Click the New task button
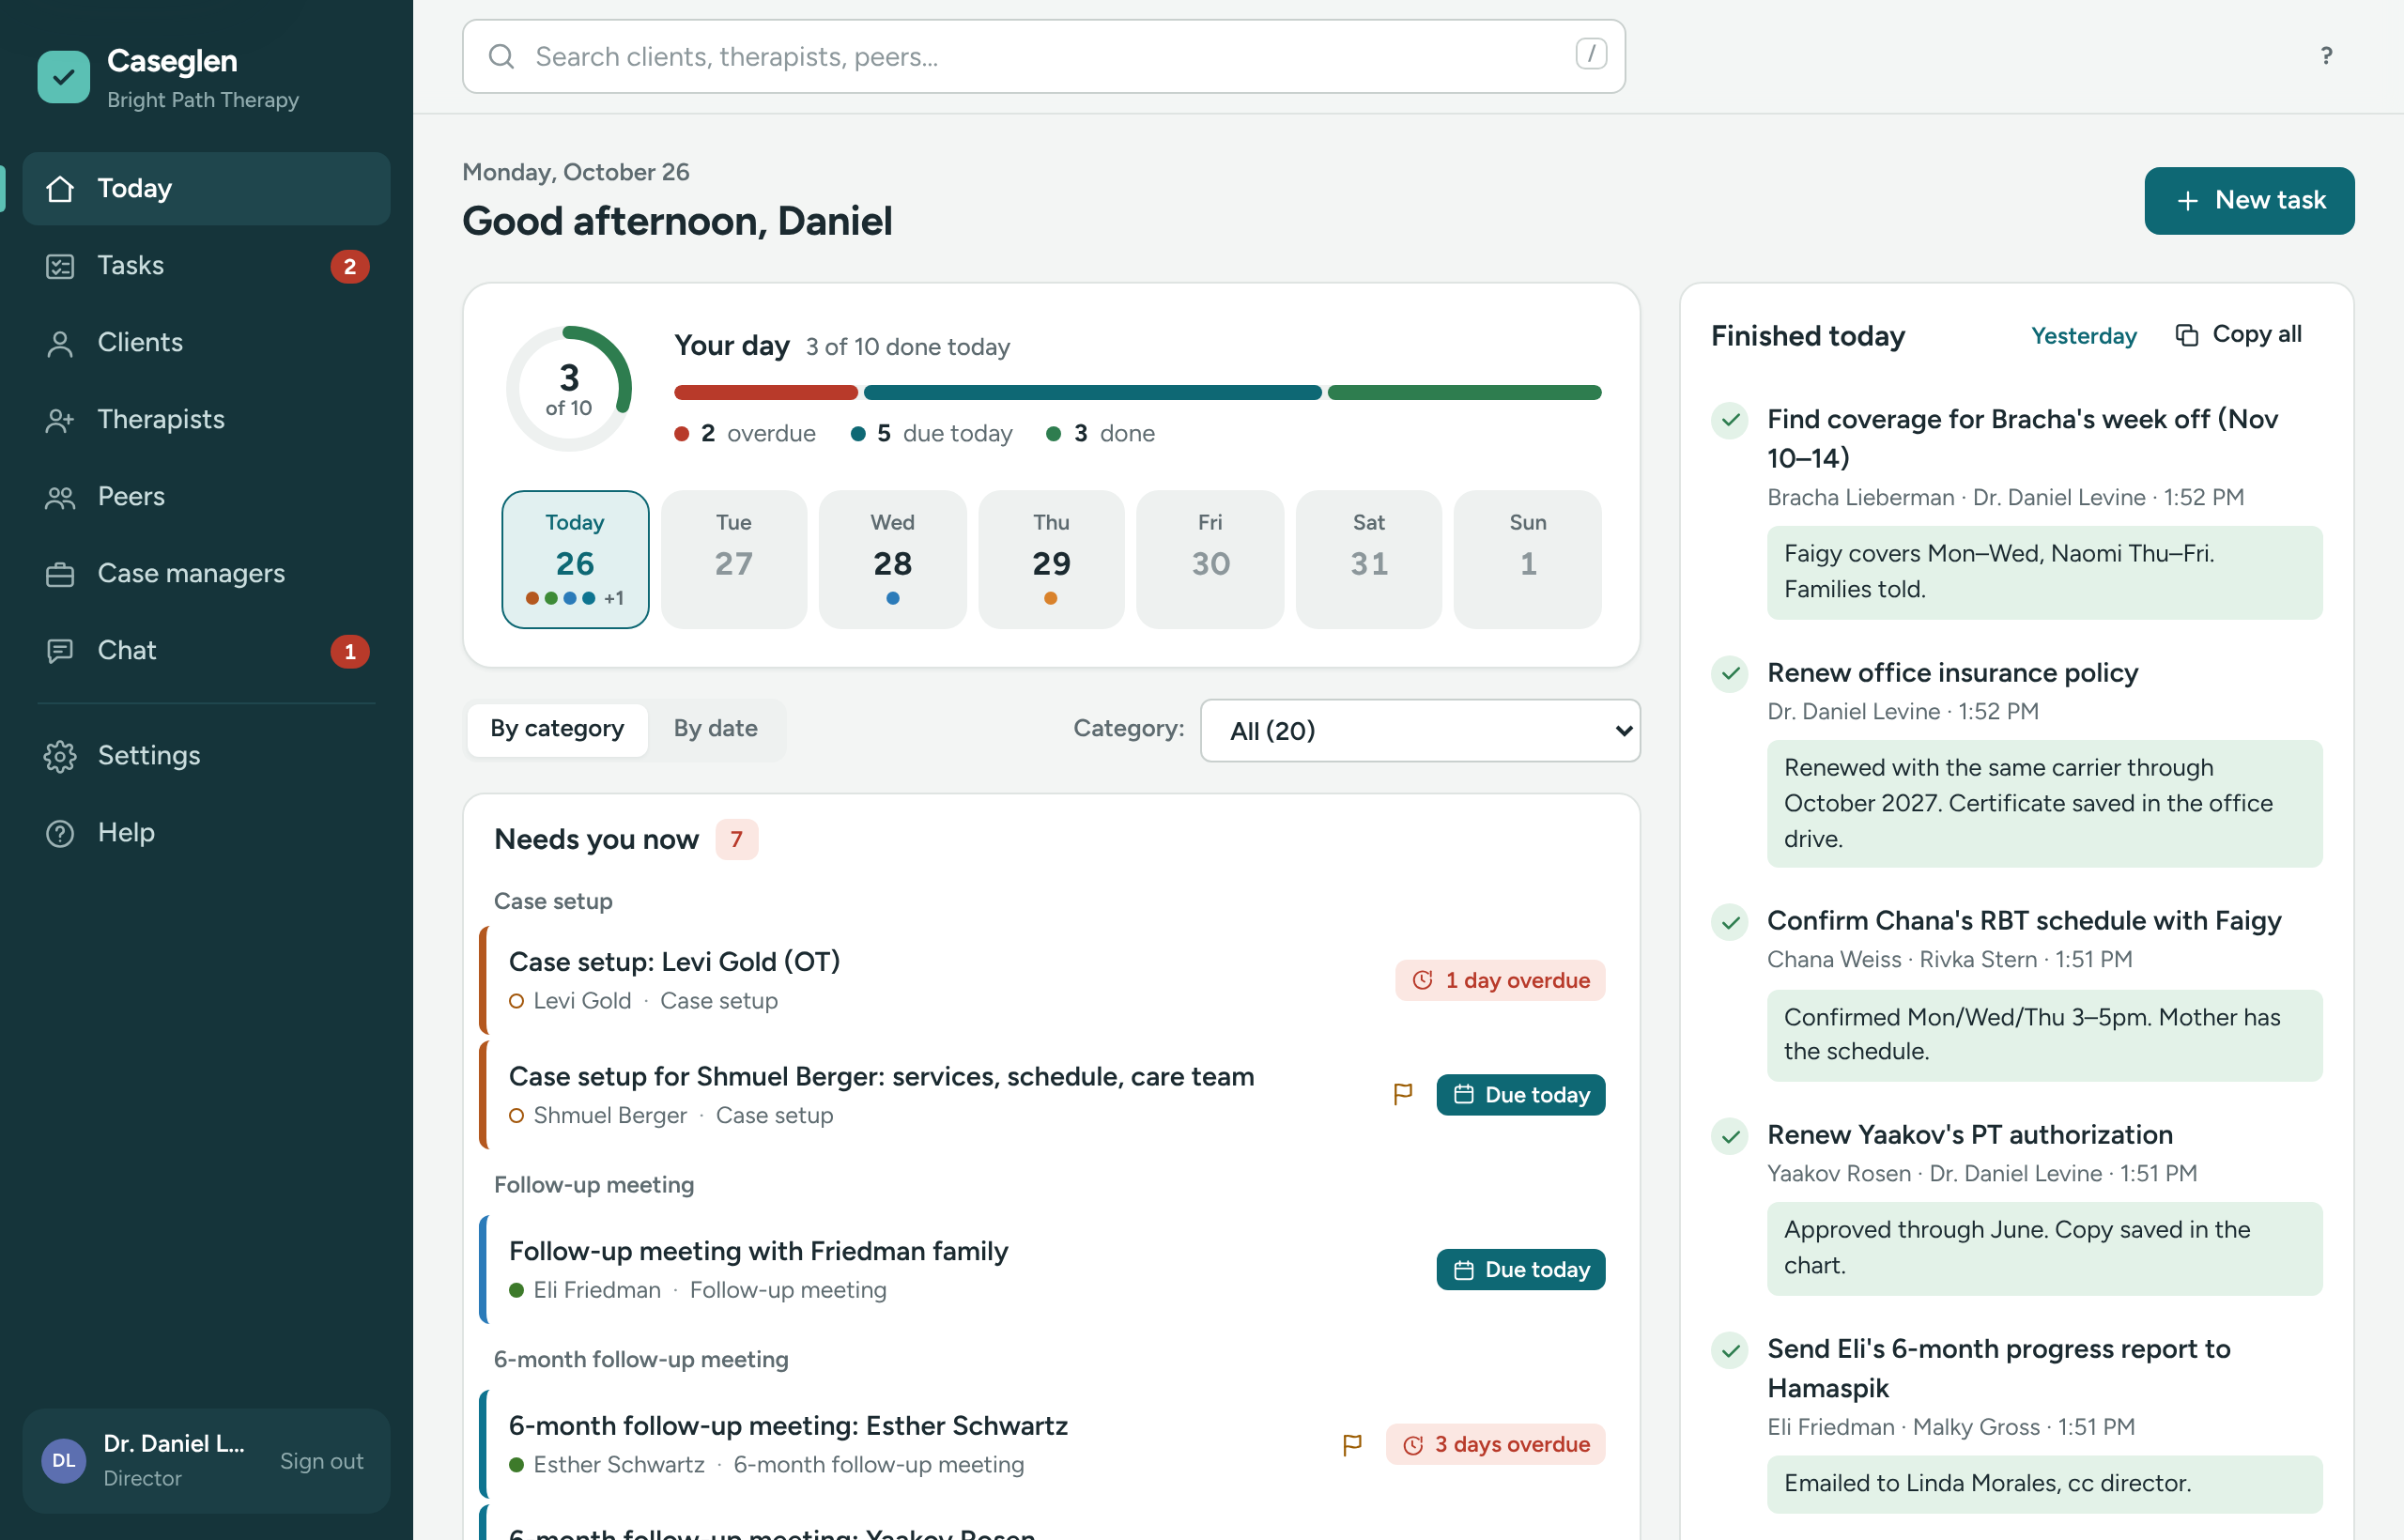The height and width of the screenshot is (1540, 2404). (x=2249, y=200)
